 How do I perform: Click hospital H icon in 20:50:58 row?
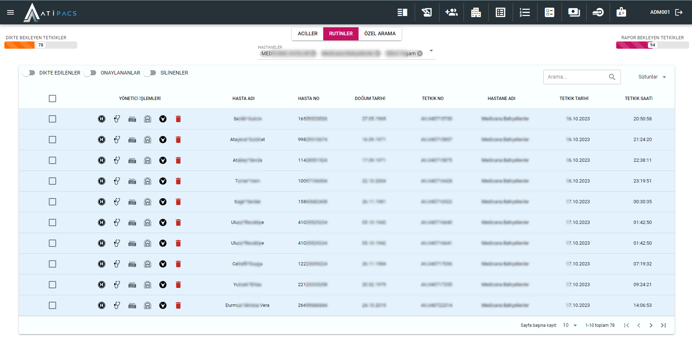point(102,119)
